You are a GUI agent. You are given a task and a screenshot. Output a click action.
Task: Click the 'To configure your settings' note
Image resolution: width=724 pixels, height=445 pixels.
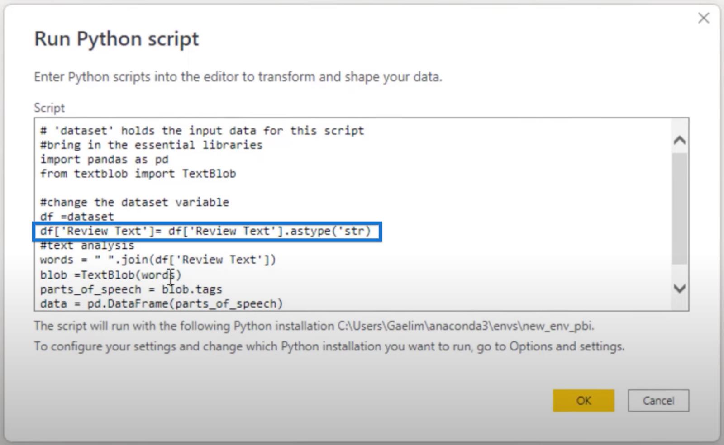tap(329, 346)
